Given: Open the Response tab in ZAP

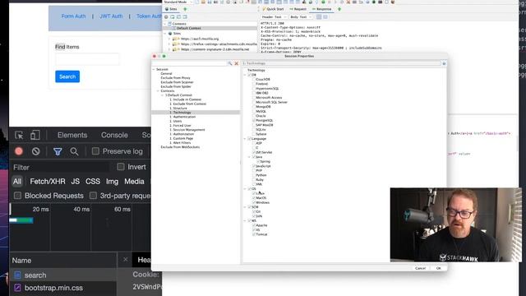Looking at the screenshot, I should coord(322,9).
